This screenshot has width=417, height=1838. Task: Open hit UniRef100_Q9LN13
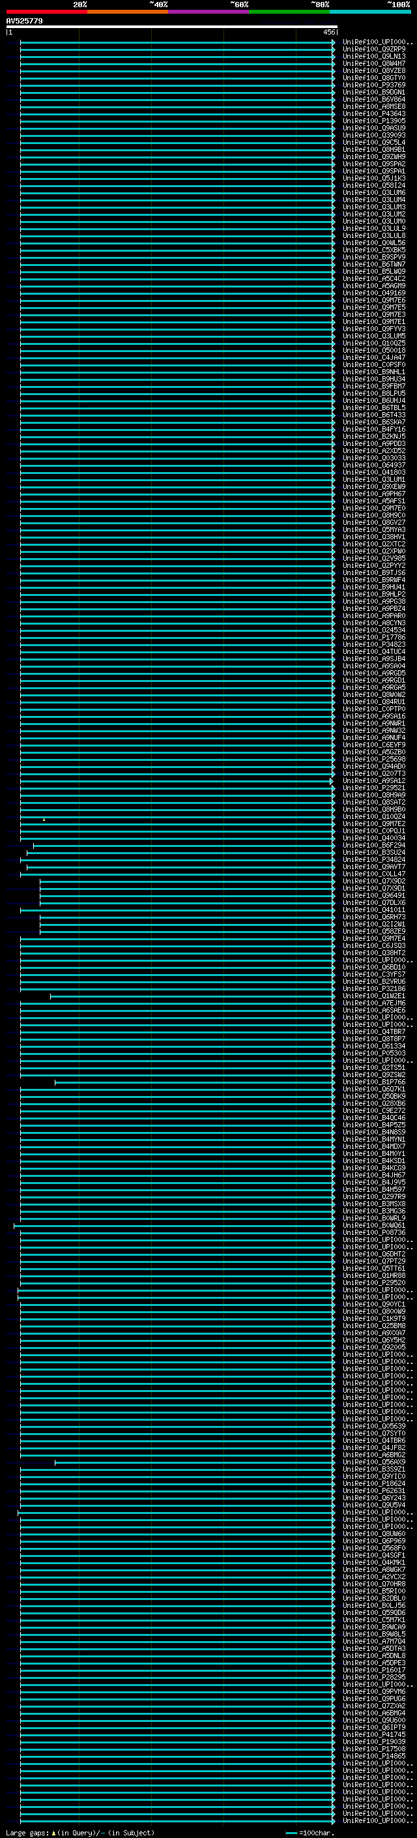point(374,56)
